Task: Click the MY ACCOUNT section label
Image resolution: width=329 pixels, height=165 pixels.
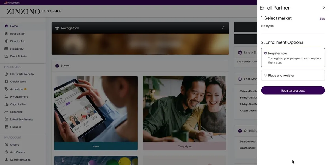Action: 13,138
